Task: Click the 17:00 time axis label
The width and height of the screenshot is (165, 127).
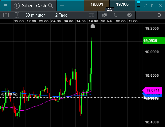Action: (x=31, y=21)
